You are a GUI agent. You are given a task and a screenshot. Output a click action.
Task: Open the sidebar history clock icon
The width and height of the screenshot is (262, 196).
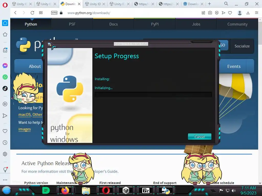click(5, 142)
